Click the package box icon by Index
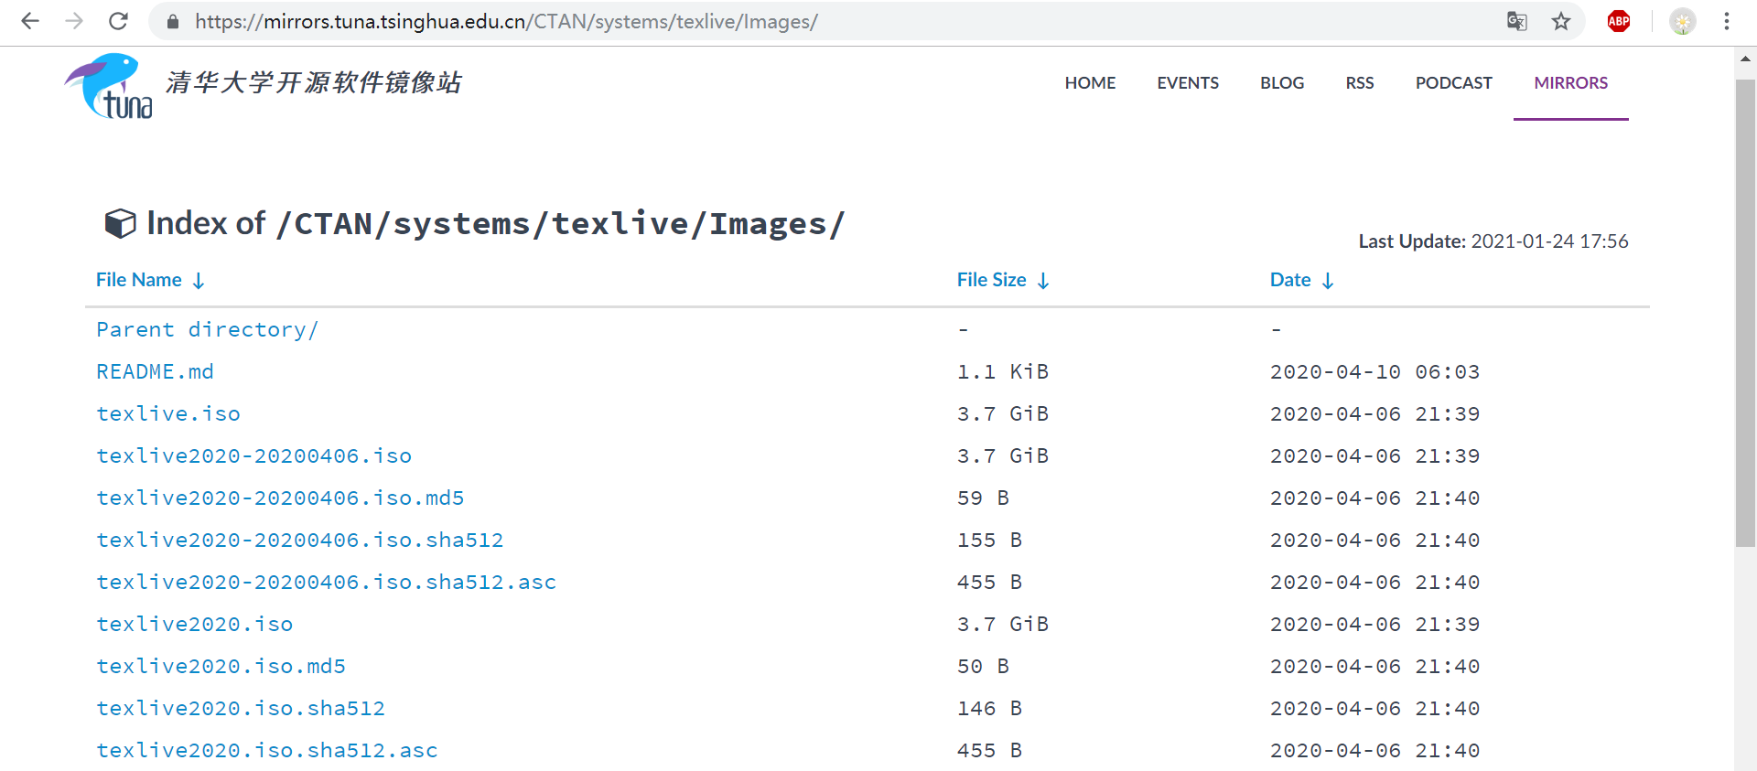 pos(120,223)
